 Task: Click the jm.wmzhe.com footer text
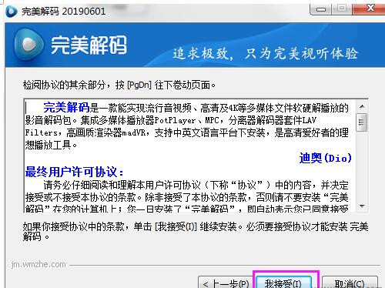pyautogui.click(x=38, y=264)
